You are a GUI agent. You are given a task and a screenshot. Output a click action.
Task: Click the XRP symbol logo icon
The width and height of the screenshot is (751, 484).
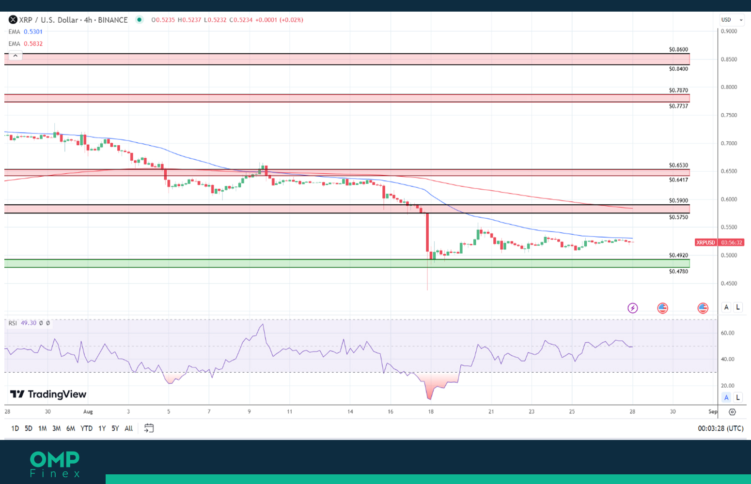[x=13, y=20]
